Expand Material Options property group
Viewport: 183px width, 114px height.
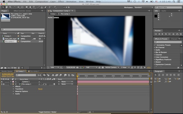[13, 92]
